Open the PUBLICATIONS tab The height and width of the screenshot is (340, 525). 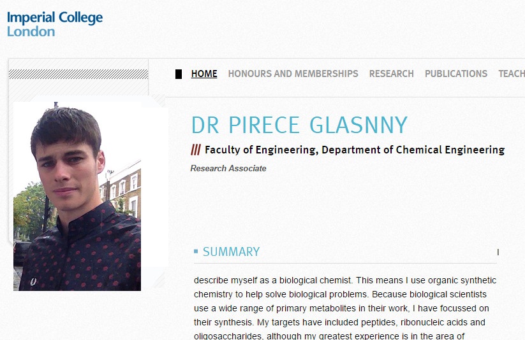[456, 74]
